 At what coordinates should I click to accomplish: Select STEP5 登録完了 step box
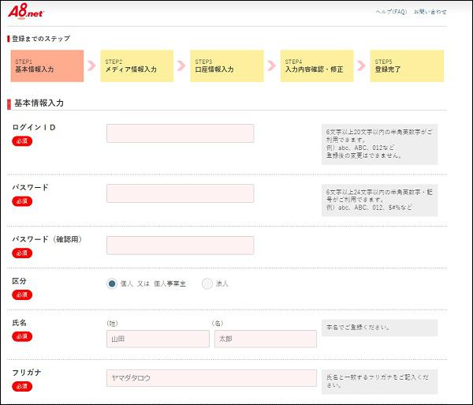click(407, 66)
